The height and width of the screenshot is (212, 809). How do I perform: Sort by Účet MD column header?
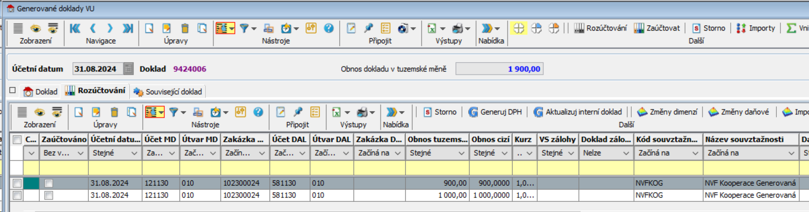(x=161, y=140)
